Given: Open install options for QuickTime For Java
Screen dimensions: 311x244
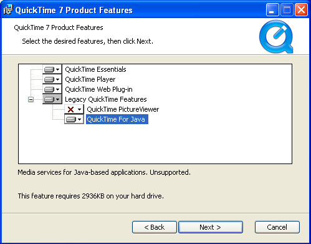Looking at the screenshot, I should (x=74, y=119).
